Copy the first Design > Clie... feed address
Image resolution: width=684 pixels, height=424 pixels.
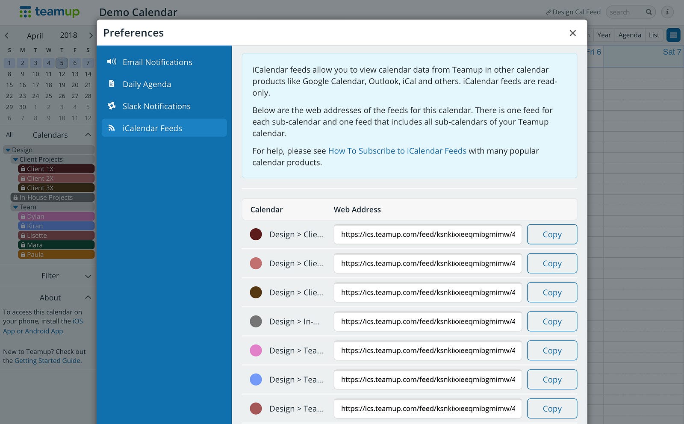click(552, 234)
